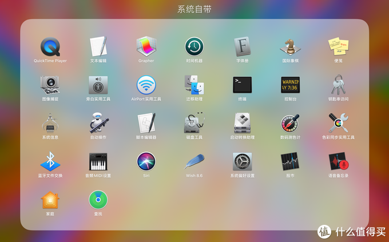This screenshot has height=242, width=389.
Task: Launch the 股市 Stocks app
Action: (x=290, y=161)
